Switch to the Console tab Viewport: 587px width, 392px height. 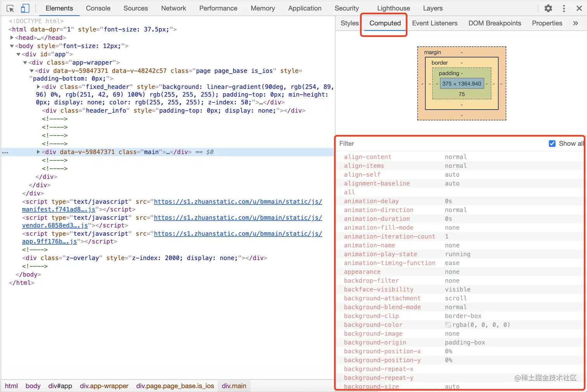coord(98,8)
